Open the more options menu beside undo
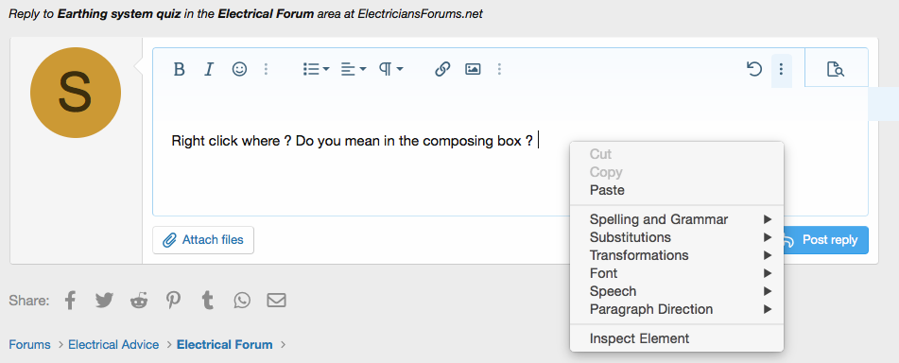Viewport: 899px width, 363px height. pos(781,70)
